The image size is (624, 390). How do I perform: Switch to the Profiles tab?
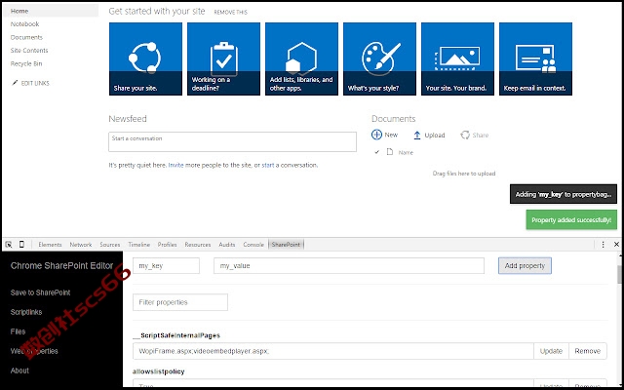point(167,245)
